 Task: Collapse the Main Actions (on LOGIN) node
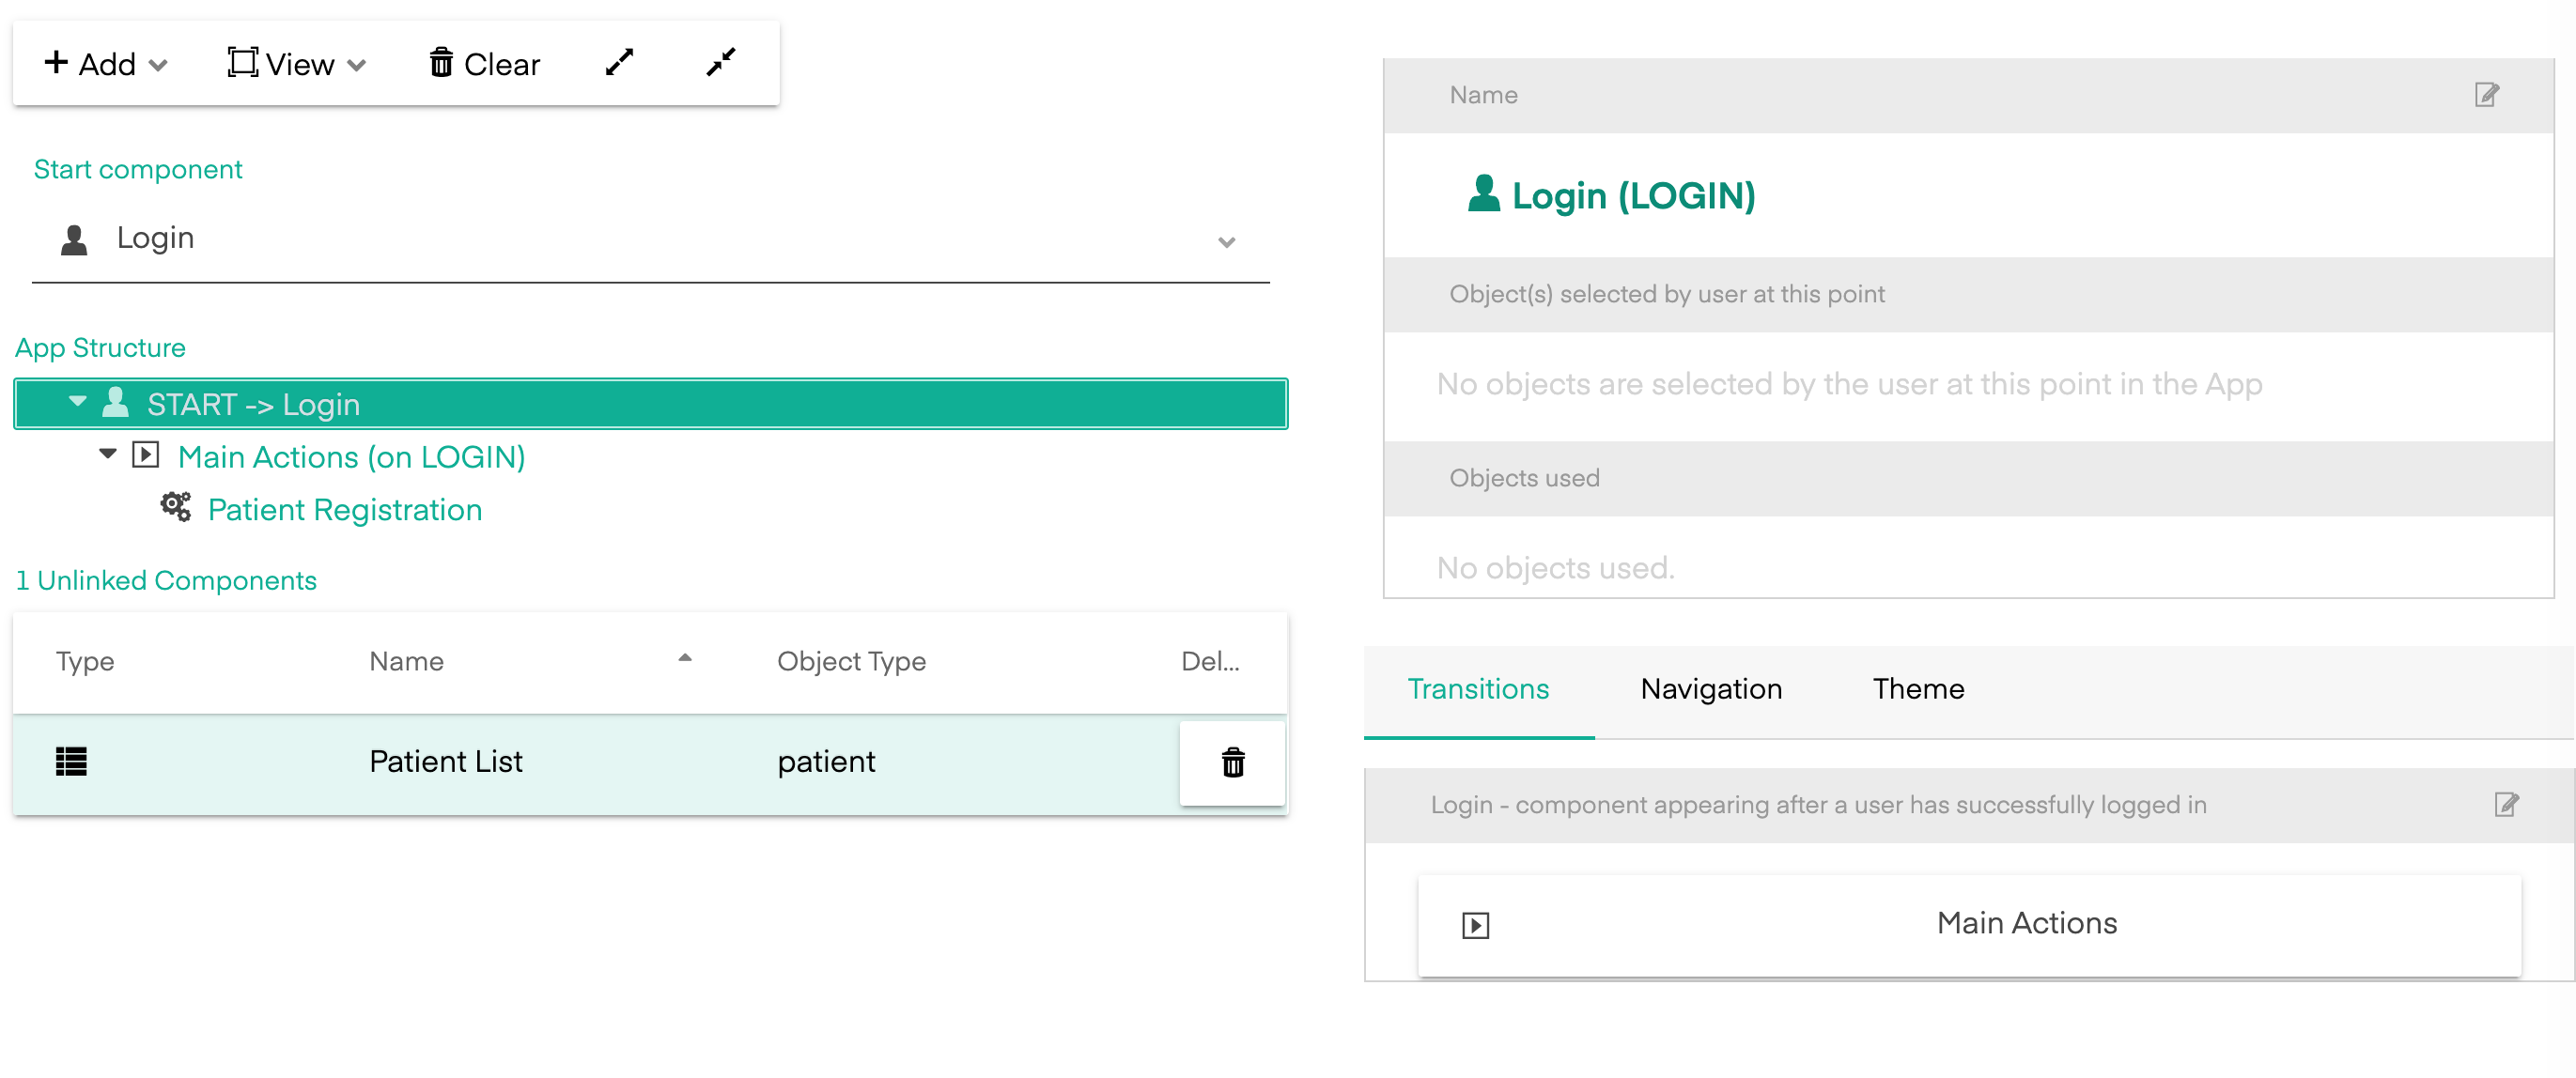point(108,454)
